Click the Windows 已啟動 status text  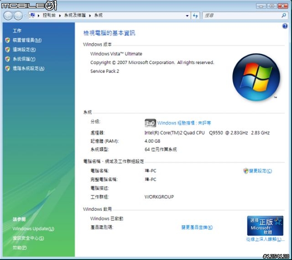tap(107, 218)
